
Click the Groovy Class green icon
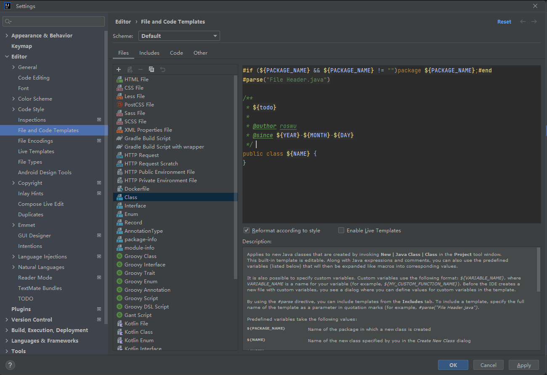tap(119, 256)
